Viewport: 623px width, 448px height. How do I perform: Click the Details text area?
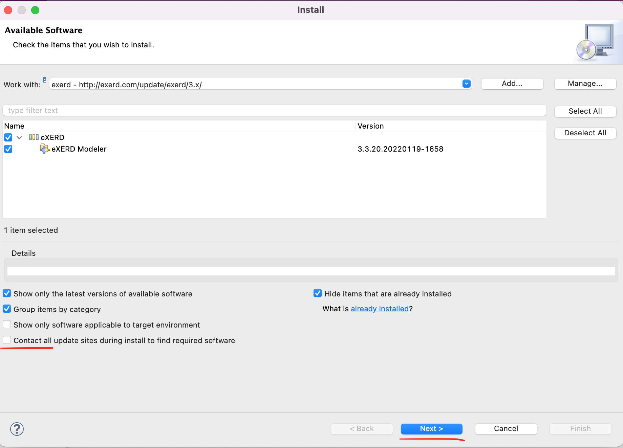(311, 271)
